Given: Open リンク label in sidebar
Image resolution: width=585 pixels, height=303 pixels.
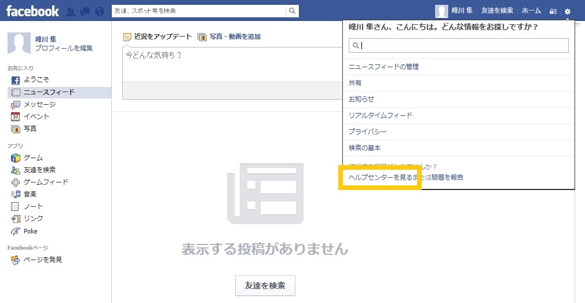Looking at the screenshot, I should 33,218.
